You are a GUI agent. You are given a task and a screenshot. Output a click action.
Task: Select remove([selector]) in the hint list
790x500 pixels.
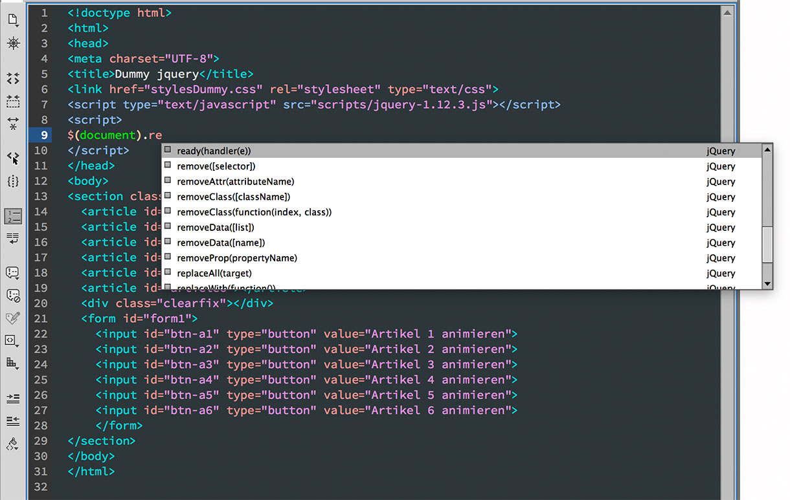(x=461, y=166)
